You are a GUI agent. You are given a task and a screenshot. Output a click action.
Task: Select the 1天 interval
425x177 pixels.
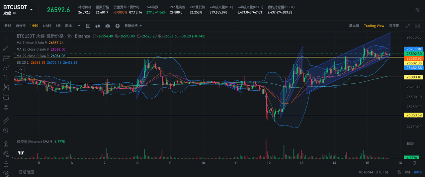tap(58, 26)
